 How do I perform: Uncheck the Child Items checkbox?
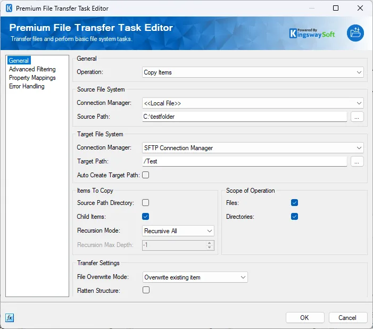pyautogui.click(x=146, y=216)
